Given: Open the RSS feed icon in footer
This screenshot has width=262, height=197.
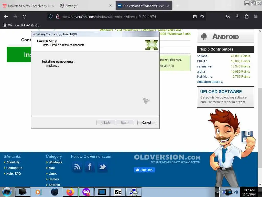Looking at the screenshot, I should tap(77, 167).
